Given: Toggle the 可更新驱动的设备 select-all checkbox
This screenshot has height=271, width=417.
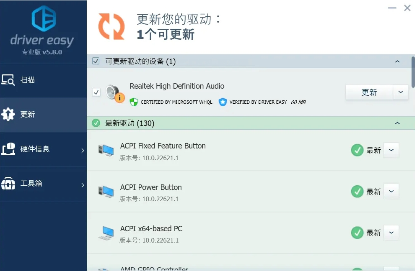Looking at the screenshot, I should (x=96, y=61).
